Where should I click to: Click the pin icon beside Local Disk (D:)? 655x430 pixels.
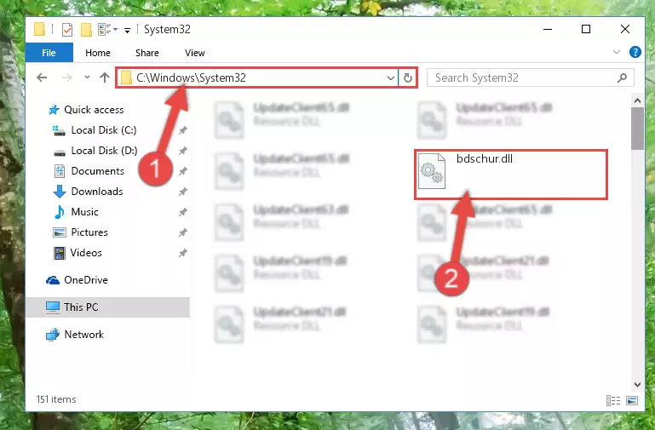point(182,151)
